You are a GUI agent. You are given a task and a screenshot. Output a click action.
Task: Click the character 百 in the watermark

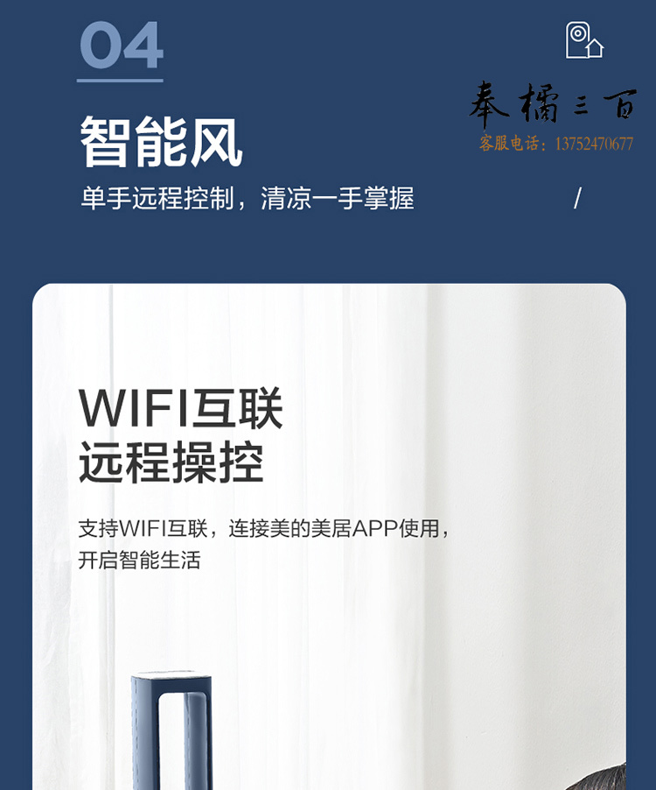pyautogui.click(x=621, y=103)
